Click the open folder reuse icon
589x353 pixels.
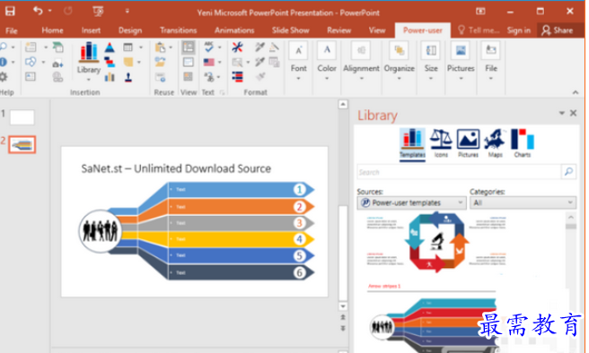[x=161, y=62]
